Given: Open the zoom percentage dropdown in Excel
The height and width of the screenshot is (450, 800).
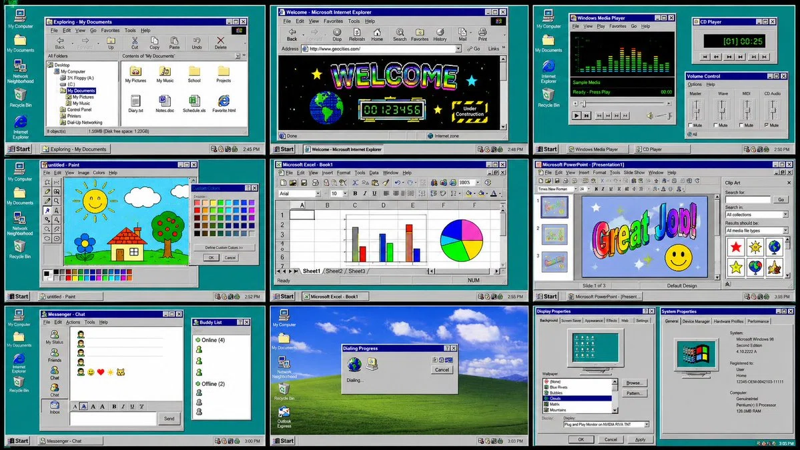Looking at the screenshot, I should pos(478,183).
